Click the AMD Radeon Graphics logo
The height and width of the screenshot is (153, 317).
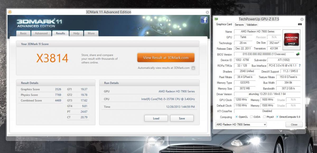[x=291, y=40]
